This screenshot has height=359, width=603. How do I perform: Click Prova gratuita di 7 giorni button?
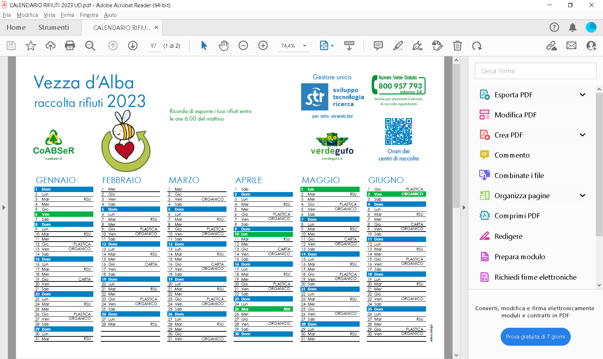pyautogui.click(x=535, y=337)
